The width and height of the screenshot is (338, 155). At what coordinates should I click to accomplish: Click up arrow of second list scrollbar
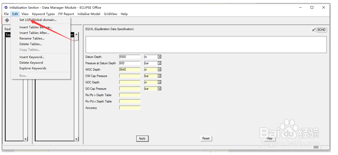tap(76, 34)
